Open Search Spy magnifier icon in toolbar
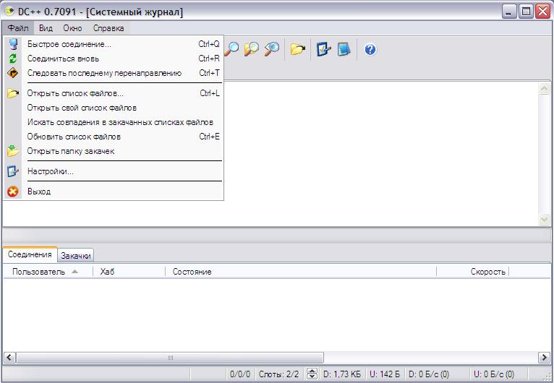 click(x=272, y=49)
